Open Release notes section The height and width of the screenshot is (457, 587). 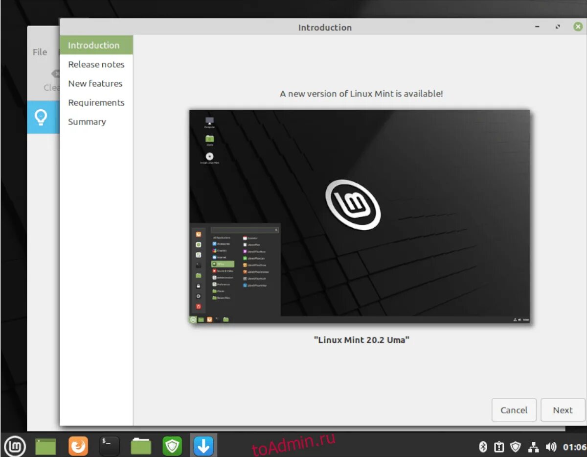pyautogui.click(x=96, y=64)
